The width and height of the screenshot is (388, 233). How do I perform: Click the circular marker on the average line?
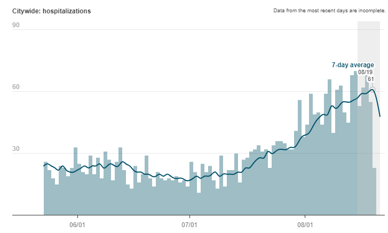[x=373, y=89]
